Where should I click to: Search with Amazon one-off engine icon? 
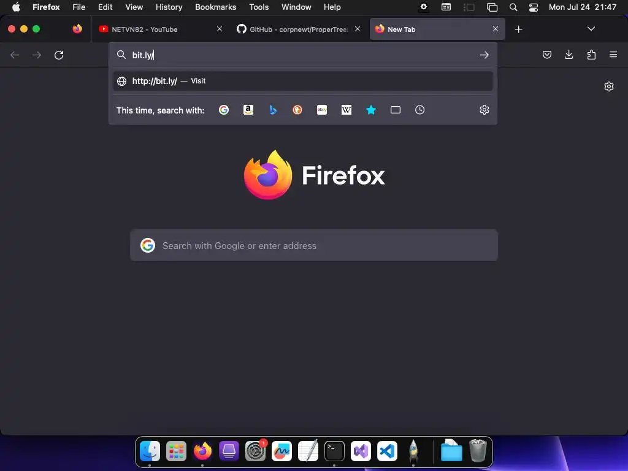coord(248,110)
